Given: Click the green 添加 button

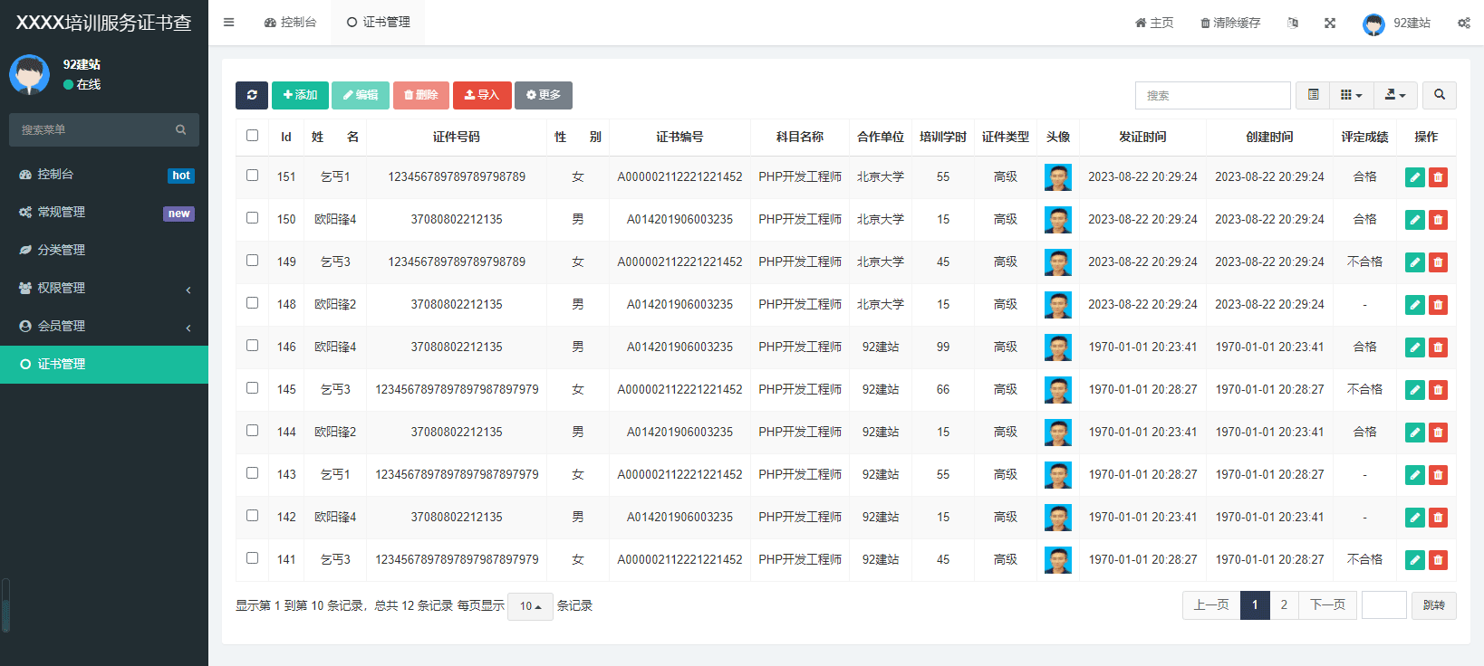Looking at the screenshot, I should [300, 95].
